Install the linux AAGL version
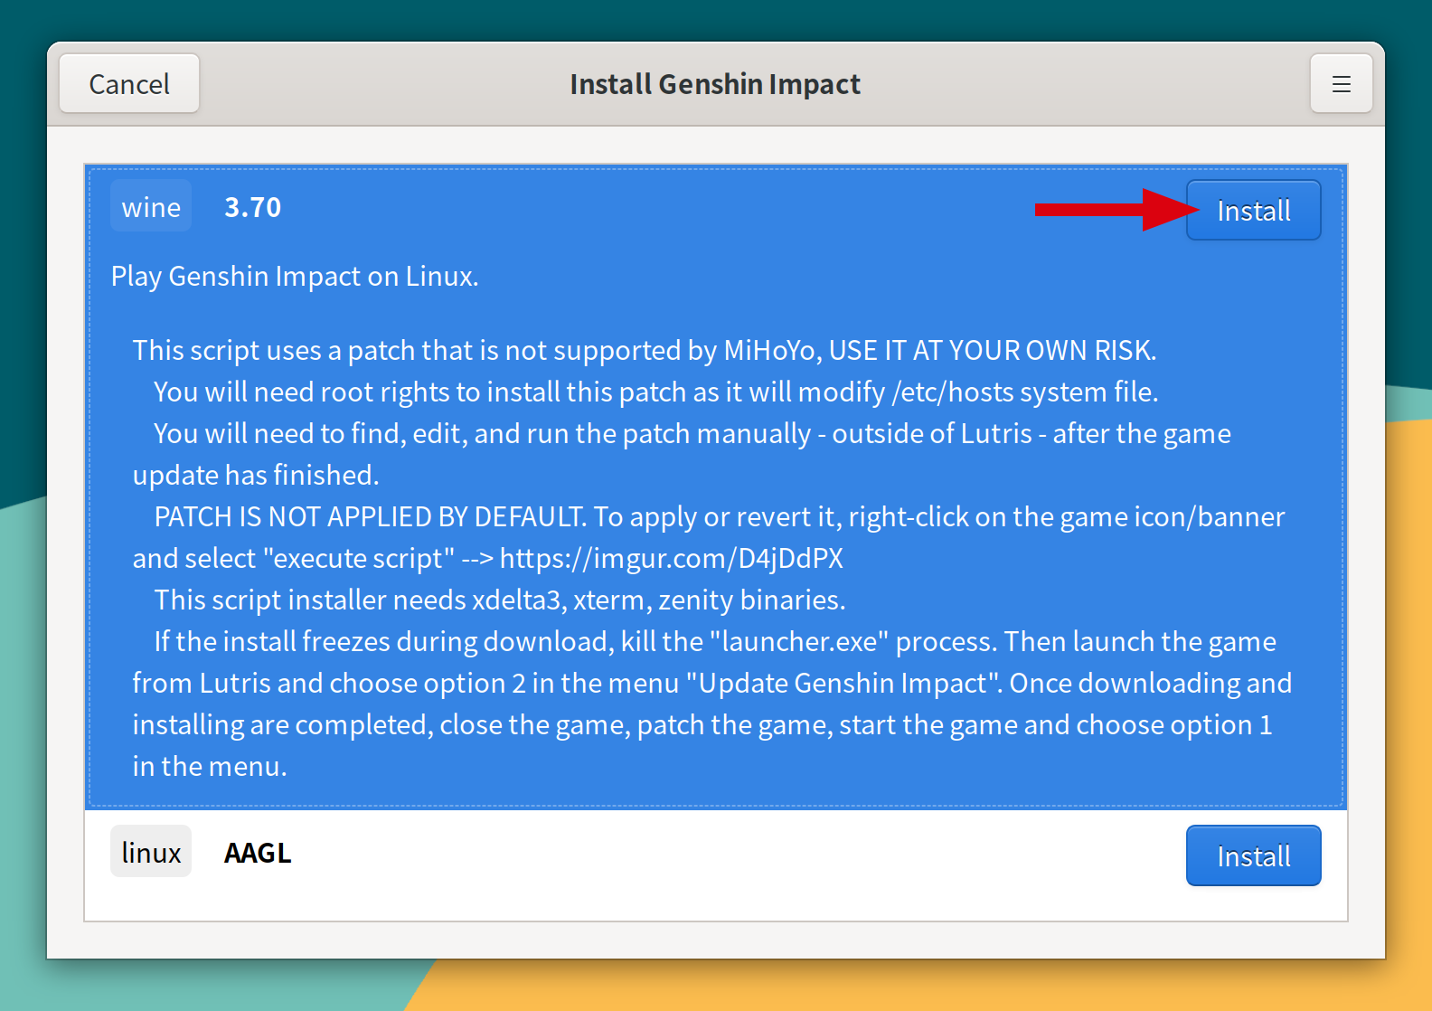1432x1011 pixels. (1253, 855)
